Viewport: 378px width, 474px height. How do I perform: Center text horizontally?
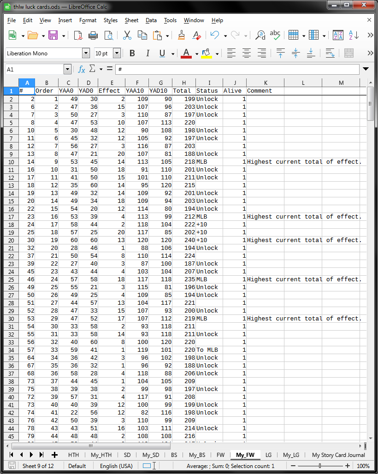(247, 53)
